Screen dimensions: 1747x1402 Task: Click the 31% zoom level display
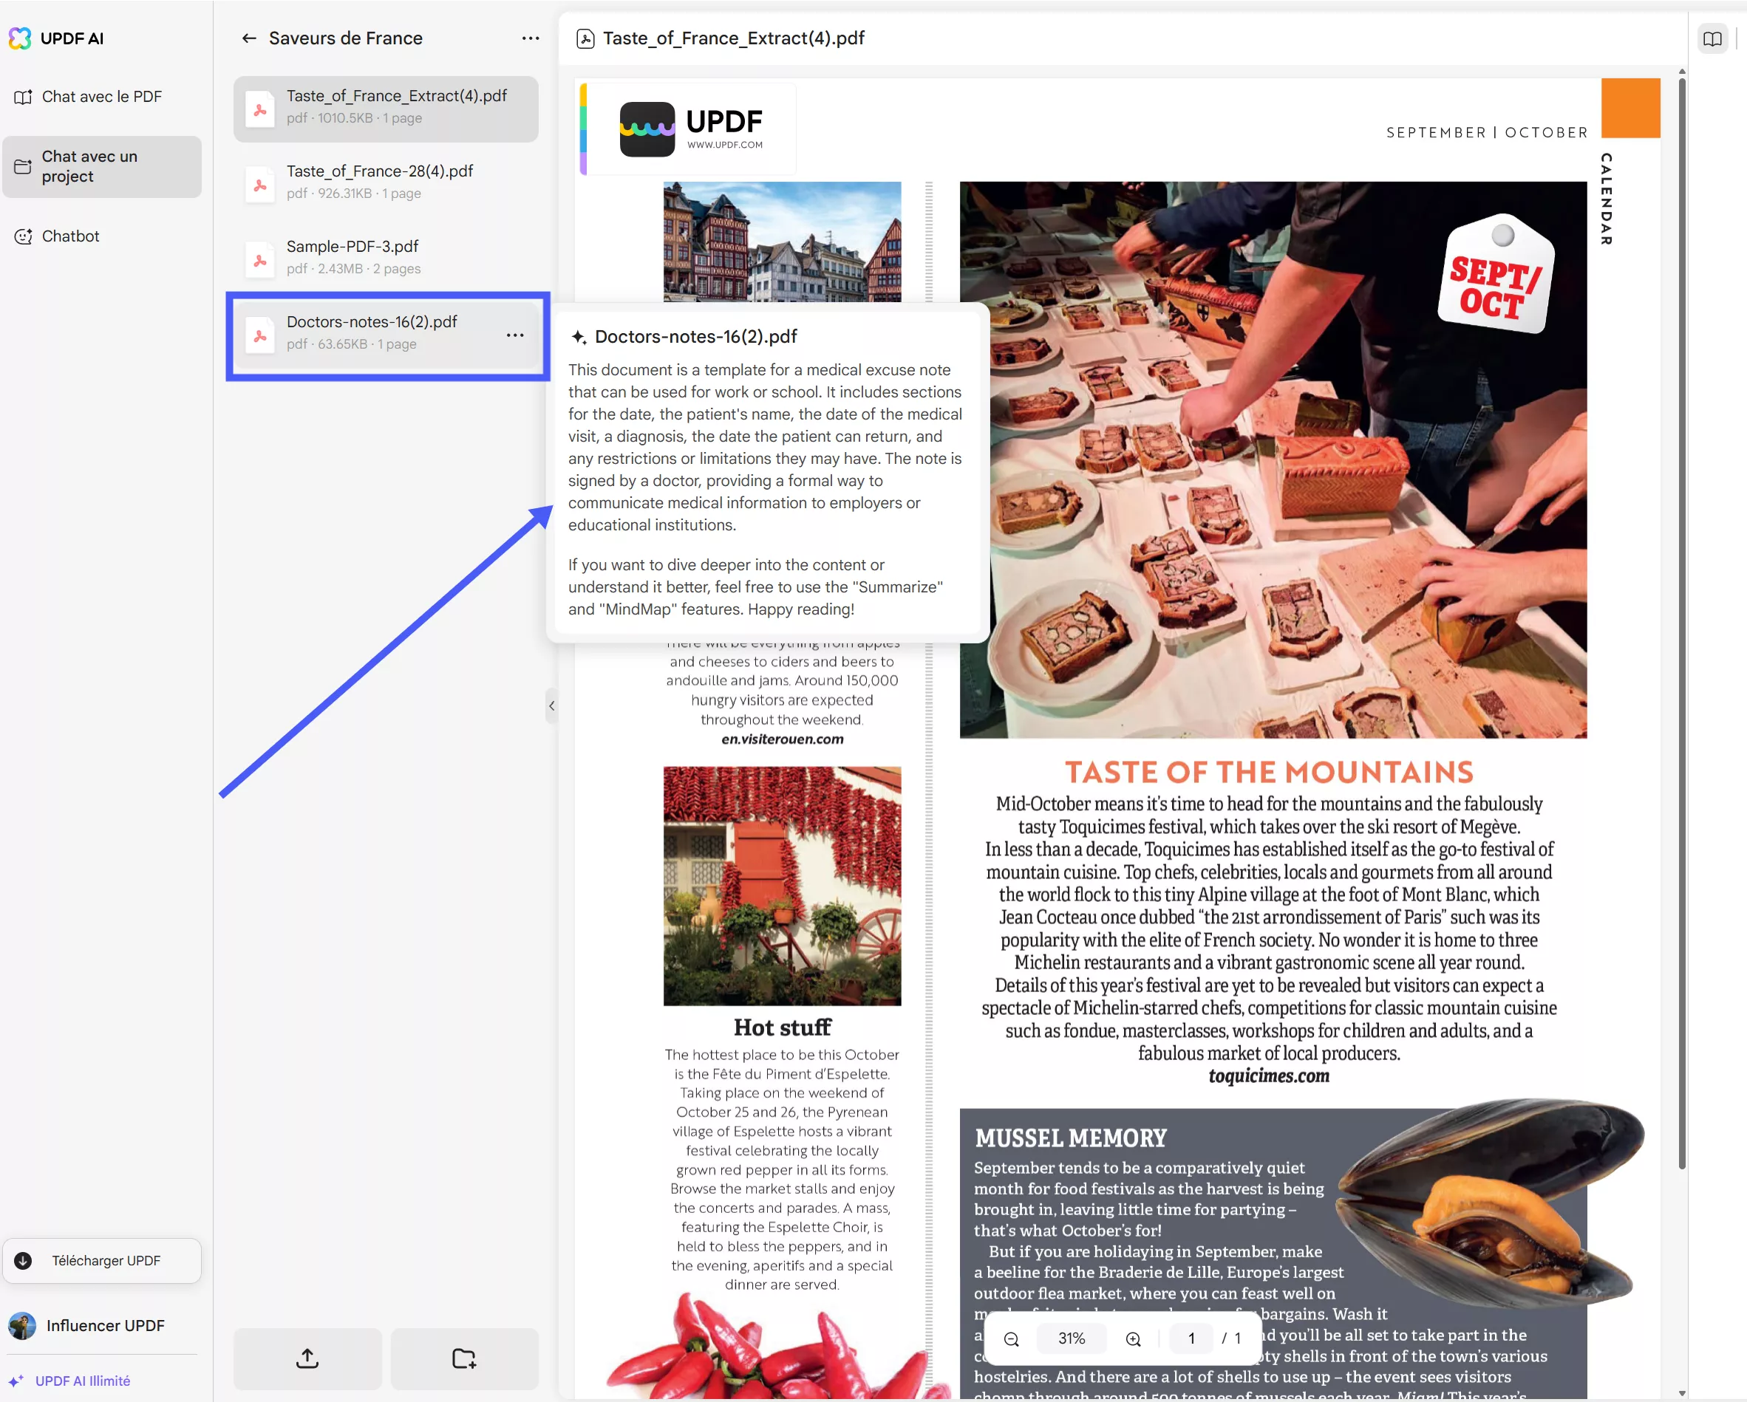(x=1072, y=1338)
